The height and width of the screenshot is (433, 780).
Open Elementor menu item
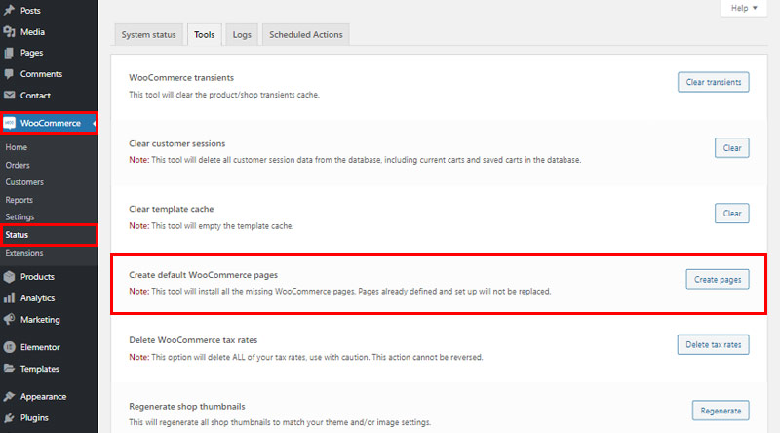[x=40, y=347]
